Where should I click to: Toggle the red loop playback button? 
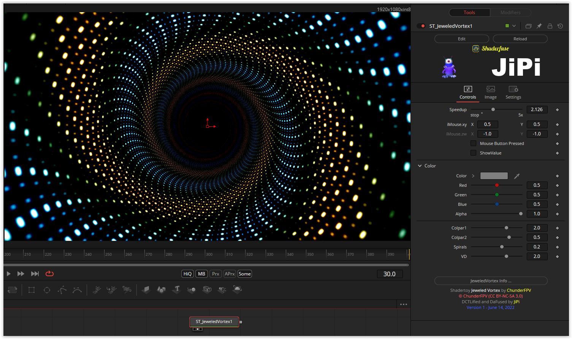[49, 274]
